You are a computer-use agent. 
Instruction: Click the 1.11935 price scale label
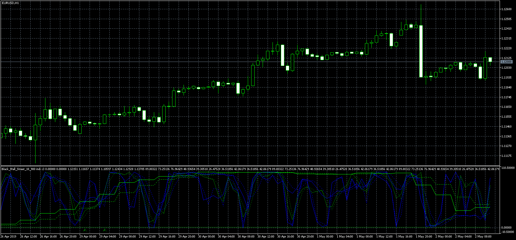(507, 78)
